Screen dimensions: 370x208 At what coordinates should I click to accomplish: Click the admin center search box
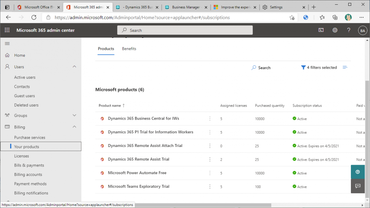(185, 30)
